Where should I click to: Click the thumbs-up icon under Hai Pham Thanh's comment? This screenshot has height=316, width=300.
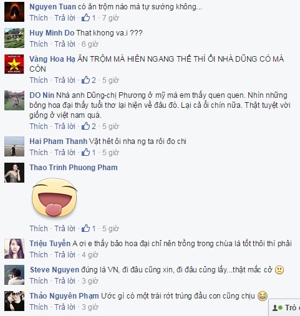point(85,153)
